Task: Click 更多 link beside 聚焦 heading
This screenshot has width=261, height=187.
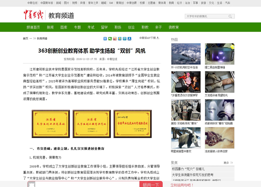Action: click(226, 163)
